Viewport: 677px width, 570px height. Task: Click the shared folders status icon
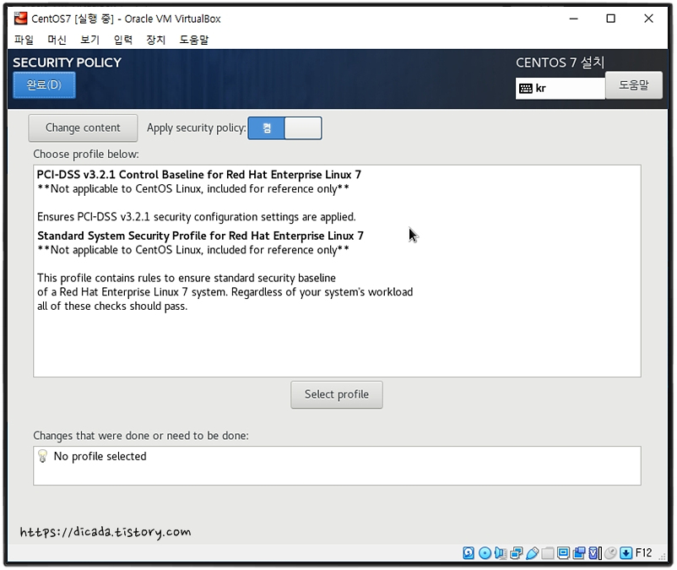click(x=548, y=553)
